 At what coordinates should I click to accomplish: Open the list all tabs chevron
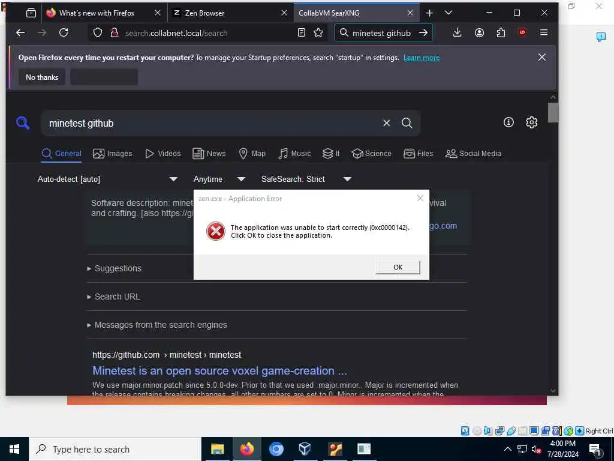pyautogui.click(x=449, y=13)
